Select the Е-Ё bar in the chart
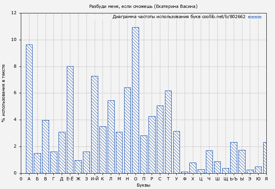 pyautogui.click(x=70, y=120)
